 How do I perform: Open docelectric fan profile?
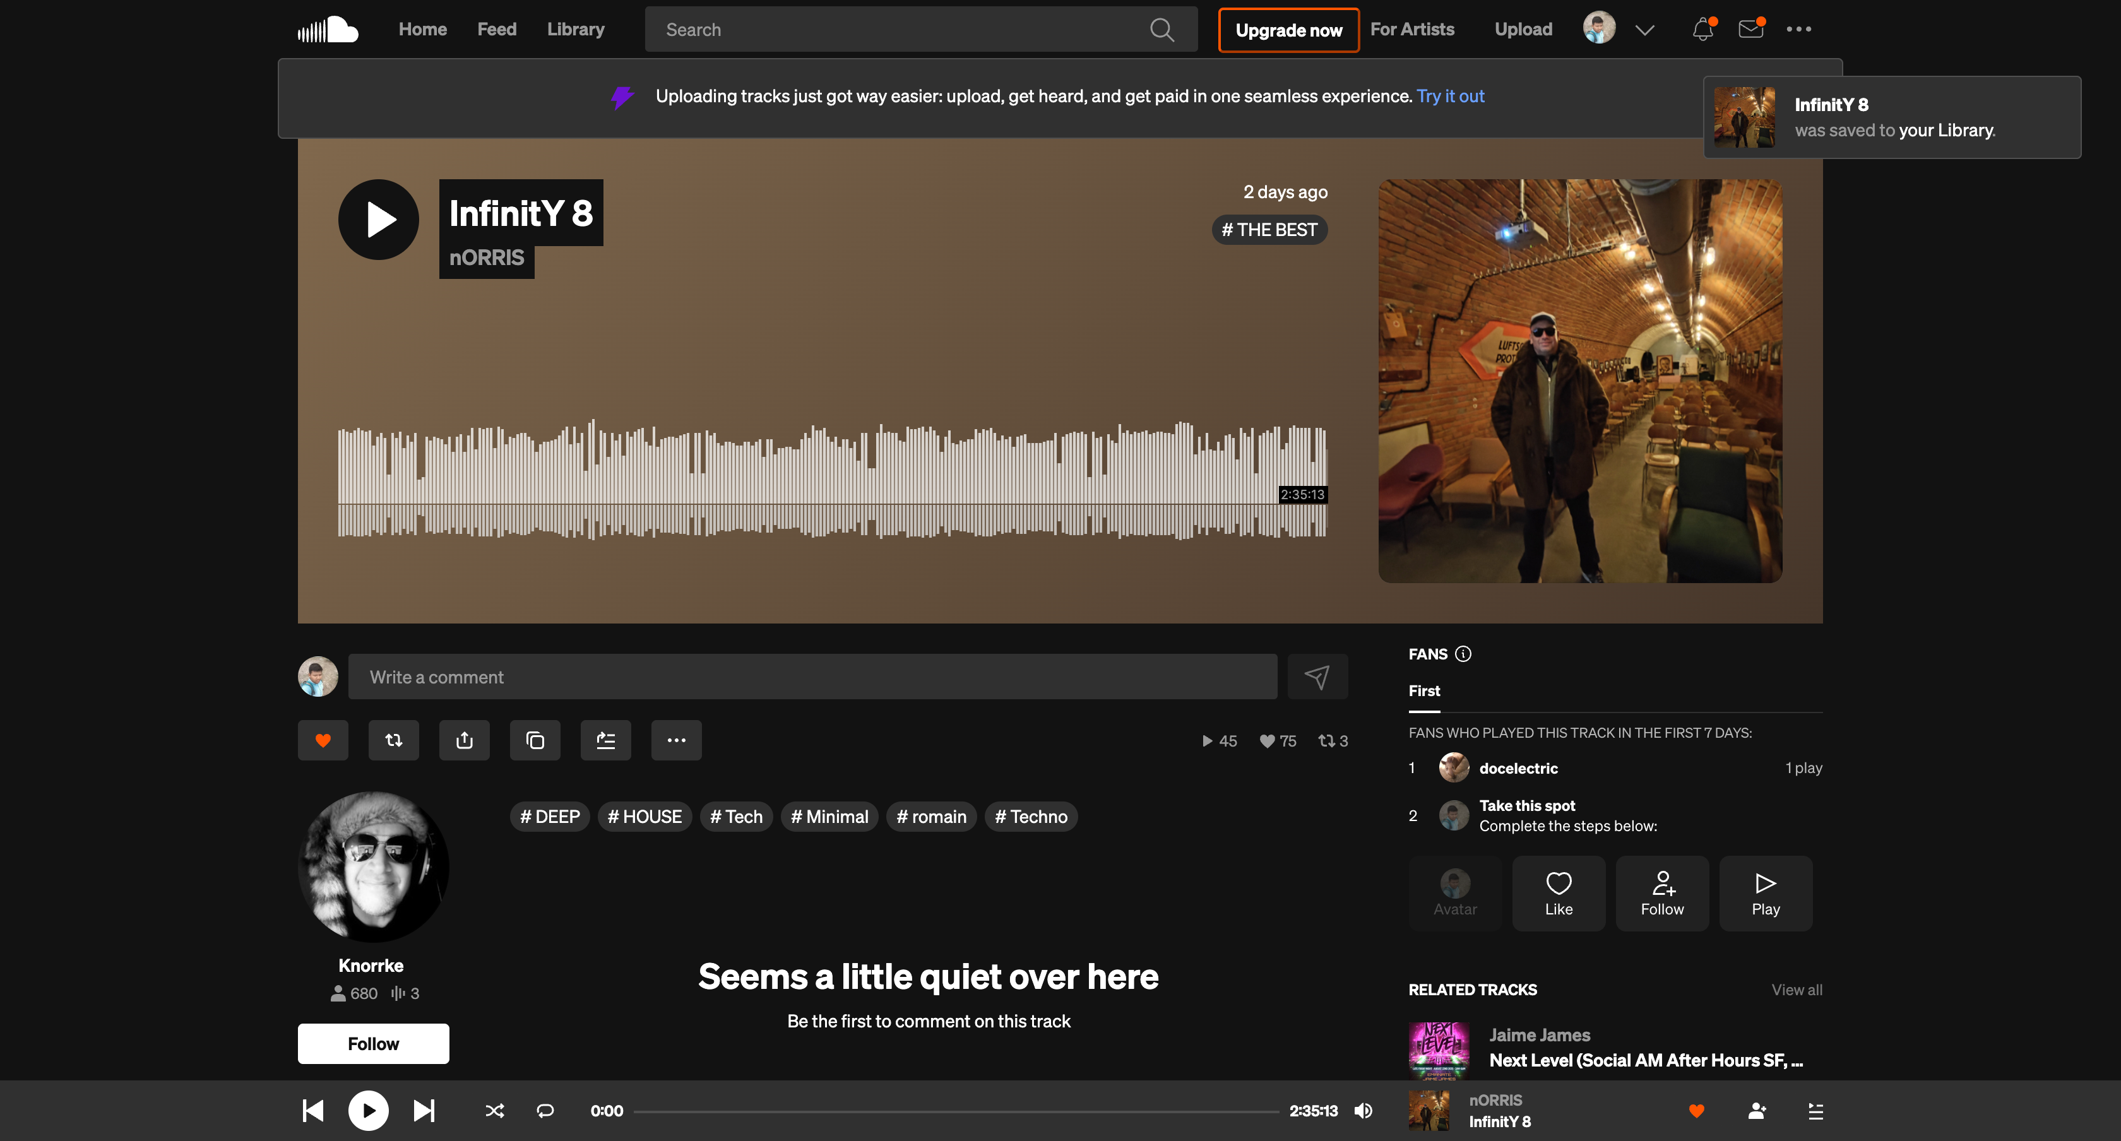pyautogui.click(x=1518, y=768)
